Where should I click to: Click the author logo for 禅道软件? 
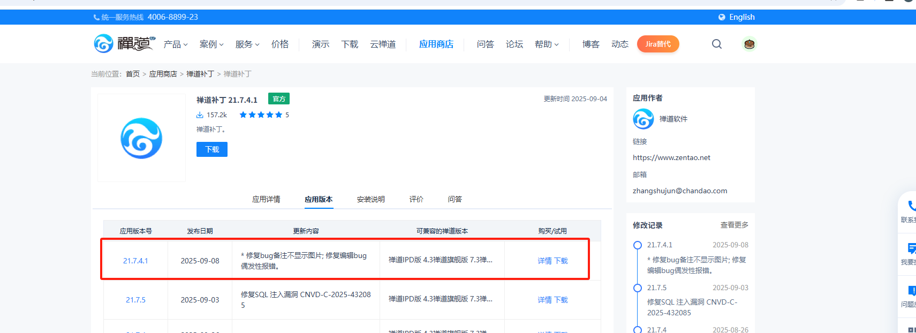(643, 119)
